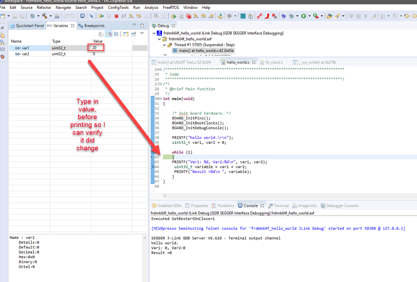Click the editor horizontal scroll left arrow
This screenshot has width=417, height=282.
pos(165,196)
